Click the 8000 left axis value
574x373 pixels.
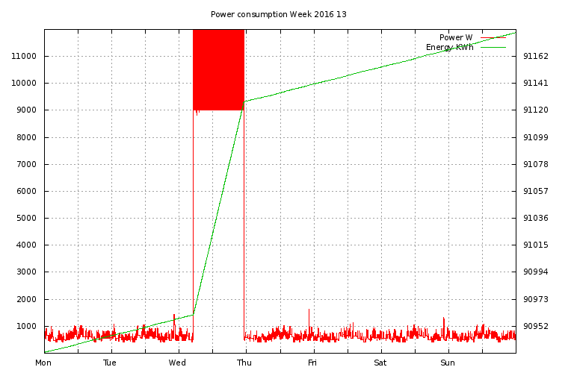[x=26, y=137]
